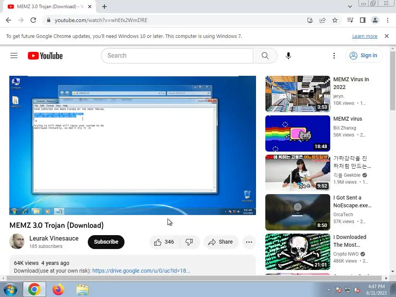
Task: Sign in to YouTube
Action: coord(364,56)
